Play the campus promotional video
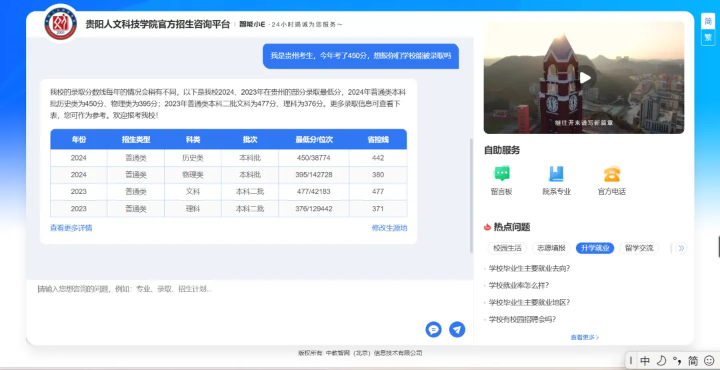 coord(585,77)
